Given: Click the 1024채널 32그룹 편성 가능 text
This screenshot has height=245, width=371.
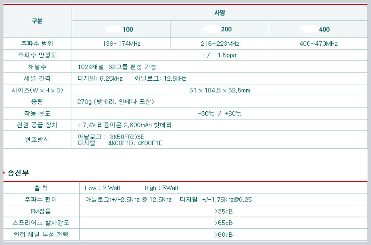Looking at the screenshot, I should [x=117, y=67].
